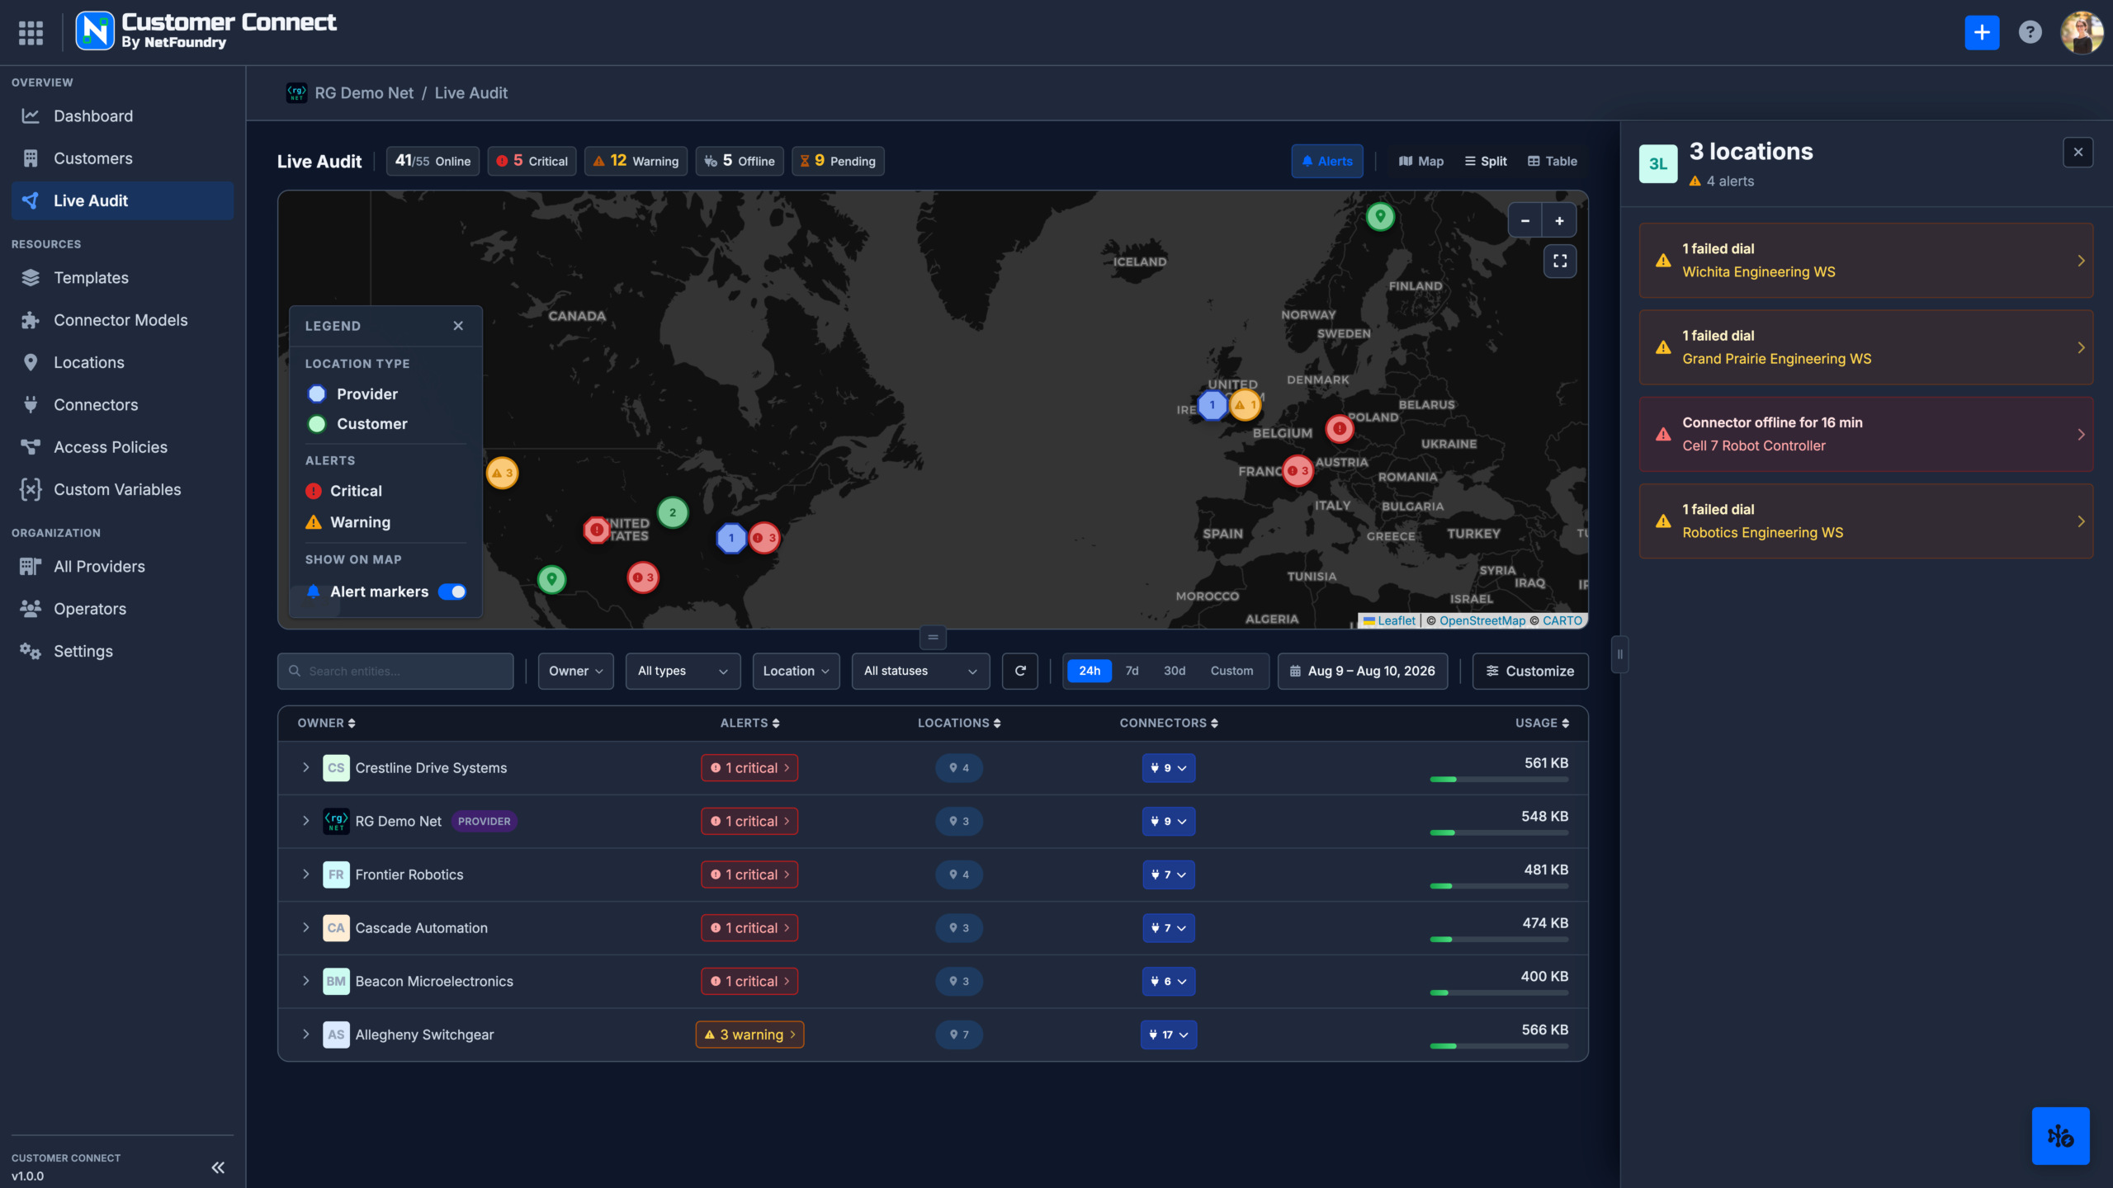Screen dimensions: 2113x1188
Task: Open Custom Variables page
Action: click(122, 489)
